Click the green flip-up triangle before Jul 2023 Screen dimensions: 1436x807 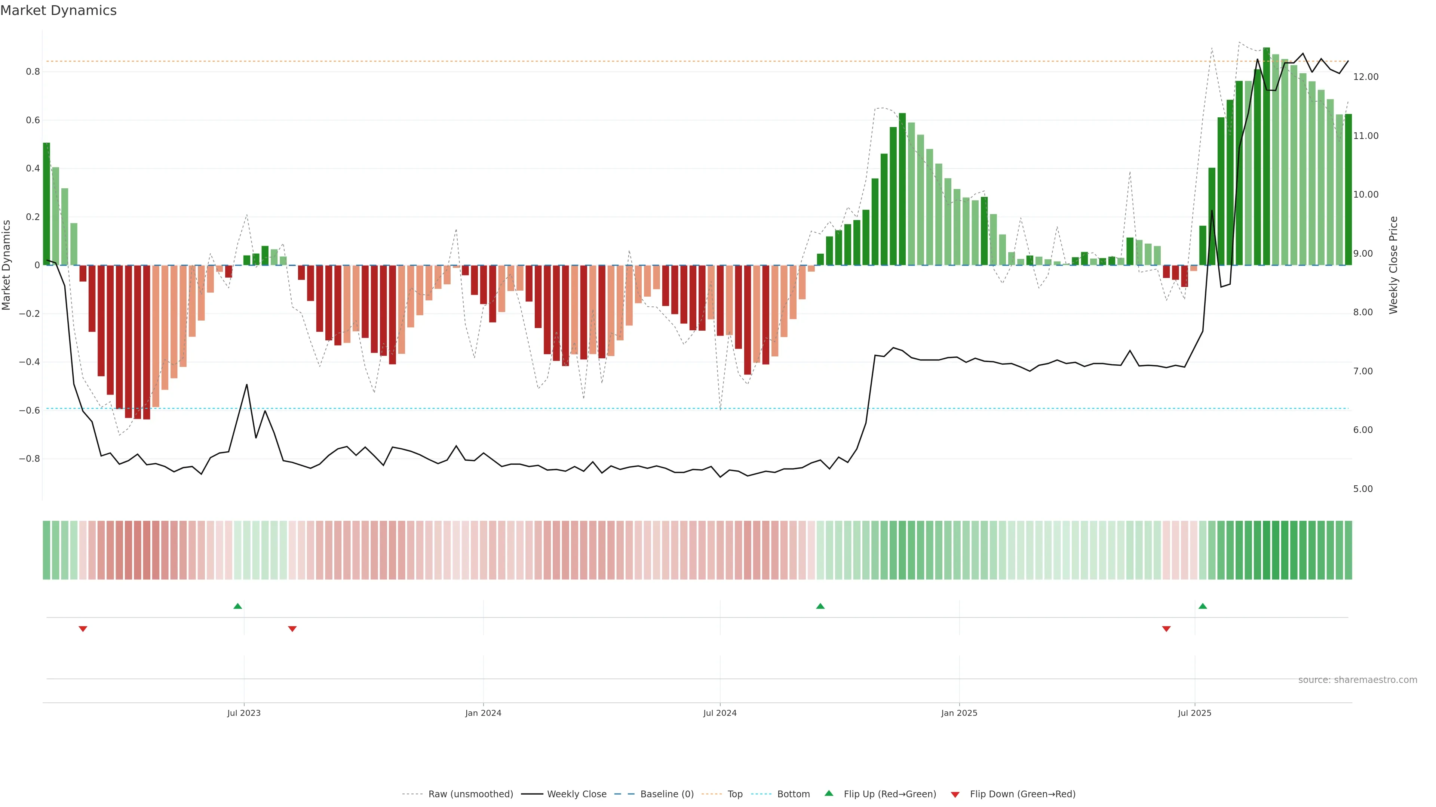click(x=237, y=606)
